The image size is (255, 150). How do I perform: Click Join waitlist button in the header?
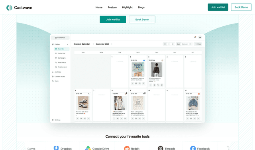[218, 7]
